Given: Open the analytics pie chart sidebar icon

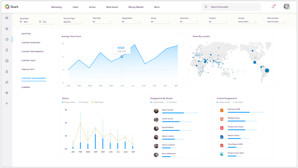Looking at the screenshot, I should coord(7,39).
